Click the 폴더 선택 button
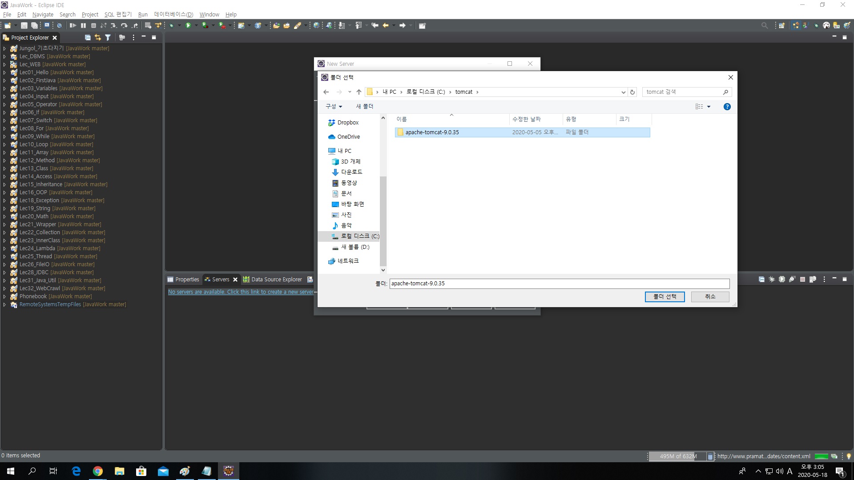The width and height of the screenshot is (854, 480). tap(665, 296)
